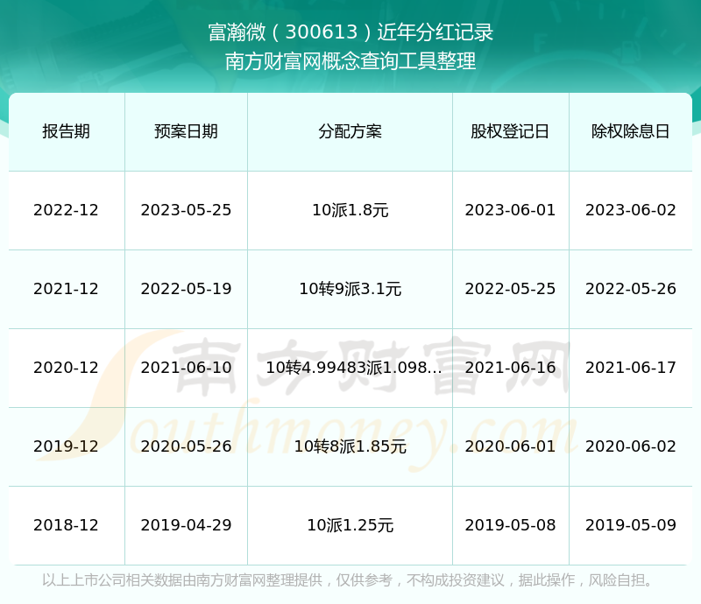The width and height of the screenshot is (701, 604).
Task: Select the plan cell 10派1.25元
Action: 350,525
